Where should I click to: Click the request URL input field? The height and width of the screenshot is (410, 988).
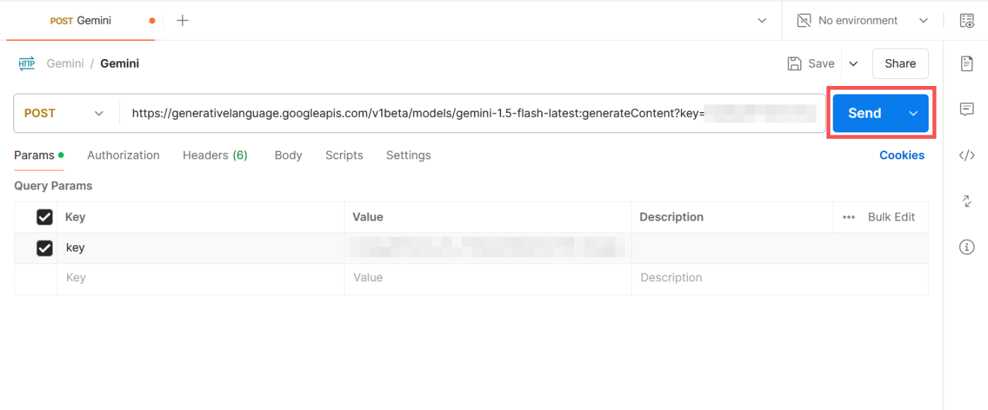471,113
